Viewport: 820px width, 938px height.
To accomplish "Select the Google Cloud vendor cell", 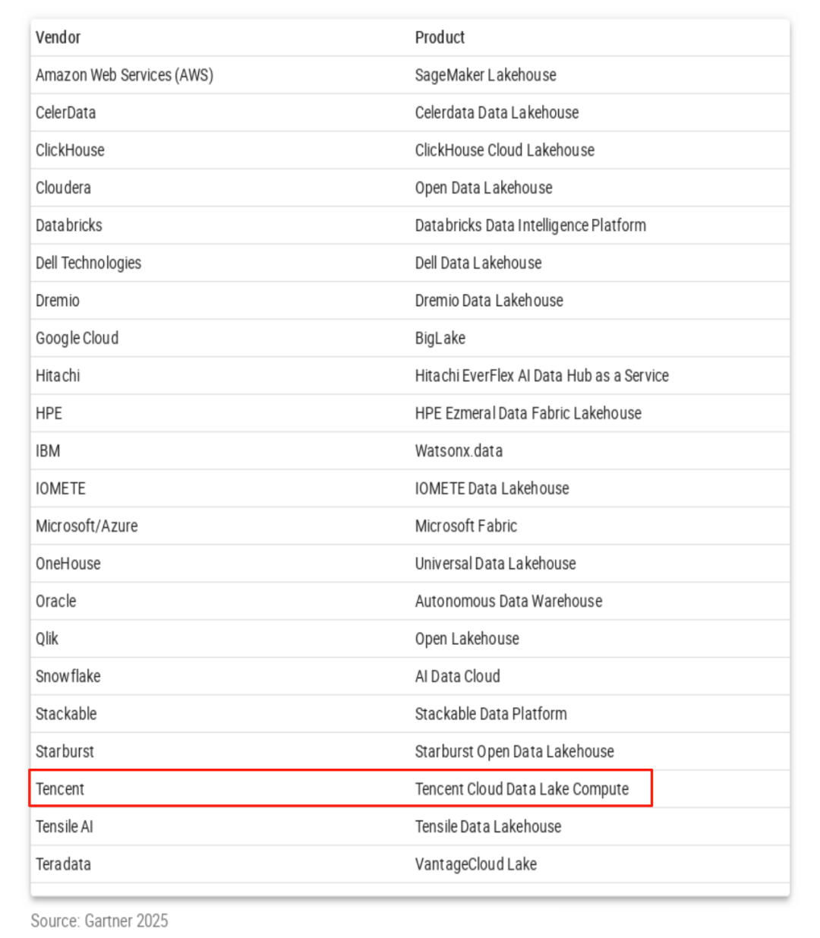I will (x=77, y=338).
